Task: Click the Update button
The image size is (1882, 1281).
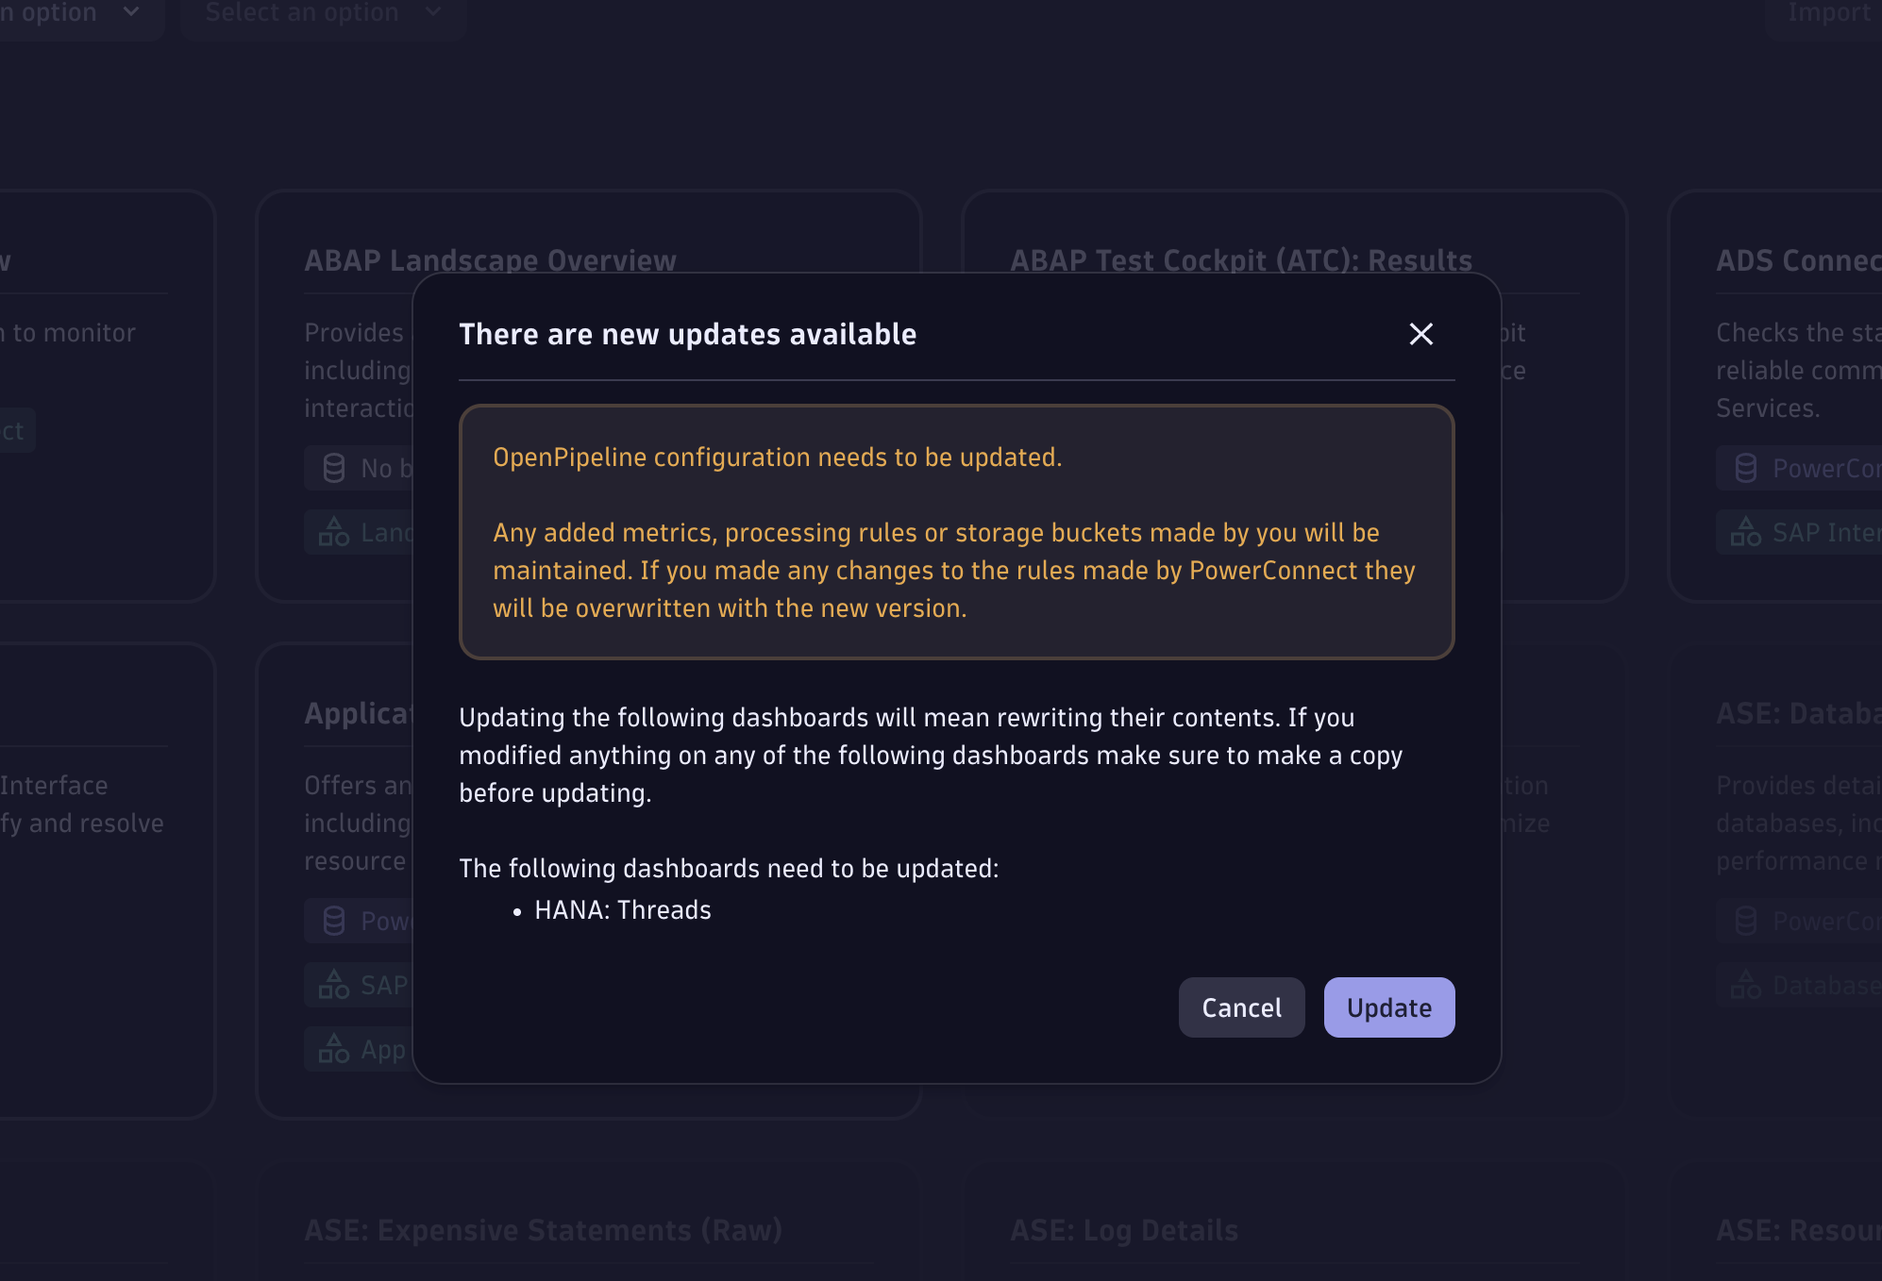Action: [1388, 1006]
